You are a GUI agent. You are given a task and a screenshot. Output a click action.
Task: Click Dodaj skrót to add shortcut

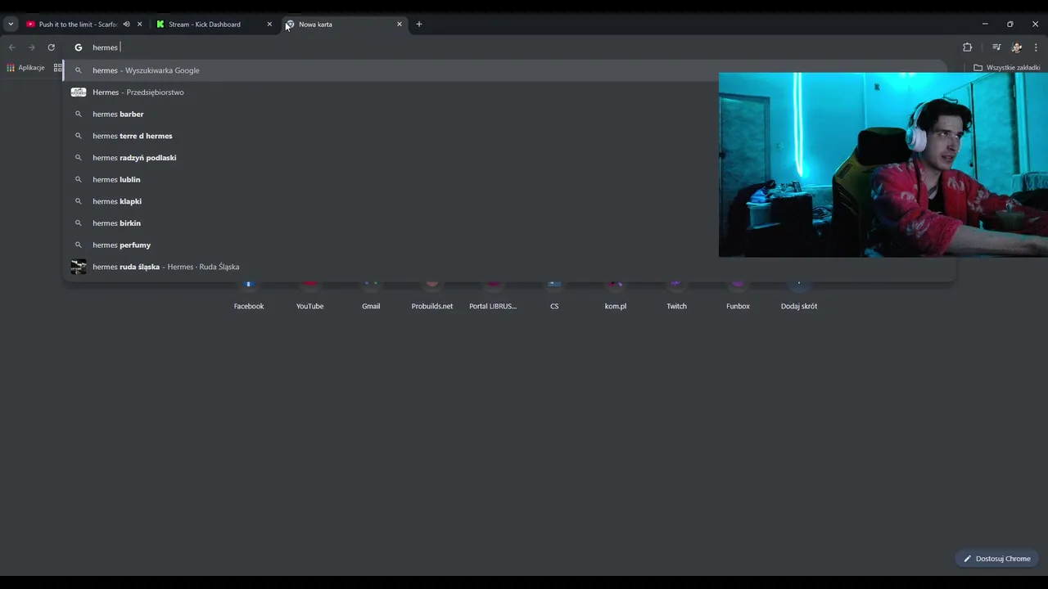(799, 296)
